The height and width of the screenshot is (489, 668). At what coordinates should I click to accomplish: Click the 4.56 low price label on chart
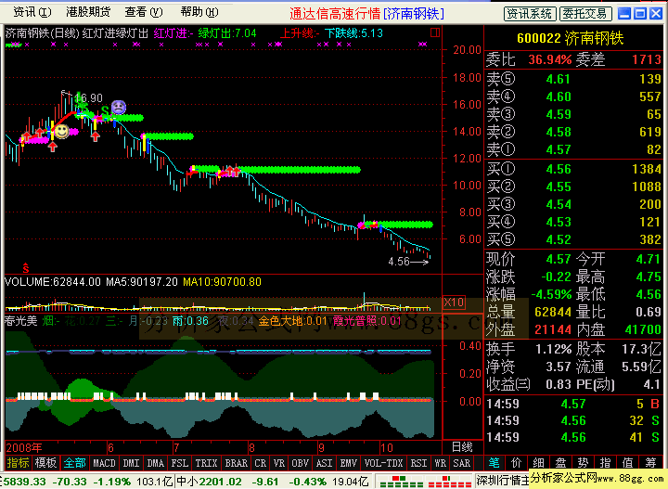[399, 261]
